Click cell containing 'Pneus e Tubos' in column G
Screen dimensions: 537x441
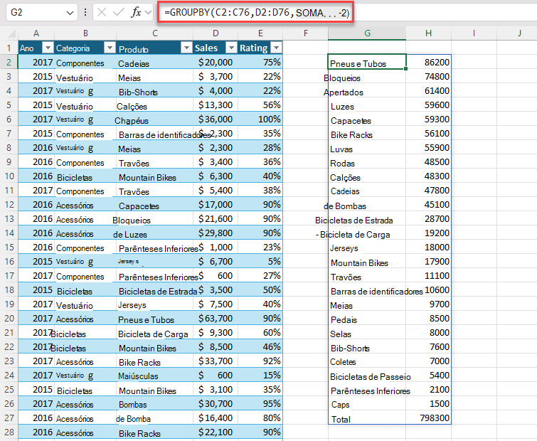367,62
